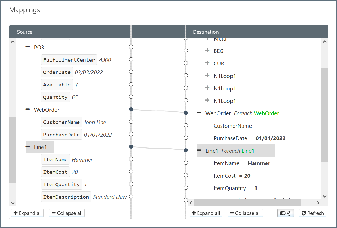Select source connector for ItemDescription
This screenshot has height=228, width=337.
pyautogui.click(x=131, y=196)
